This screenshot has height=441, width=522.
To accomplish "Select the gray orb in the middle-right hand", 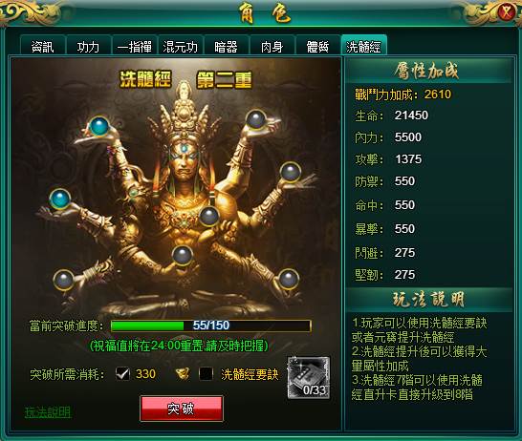I will (291, 172).
